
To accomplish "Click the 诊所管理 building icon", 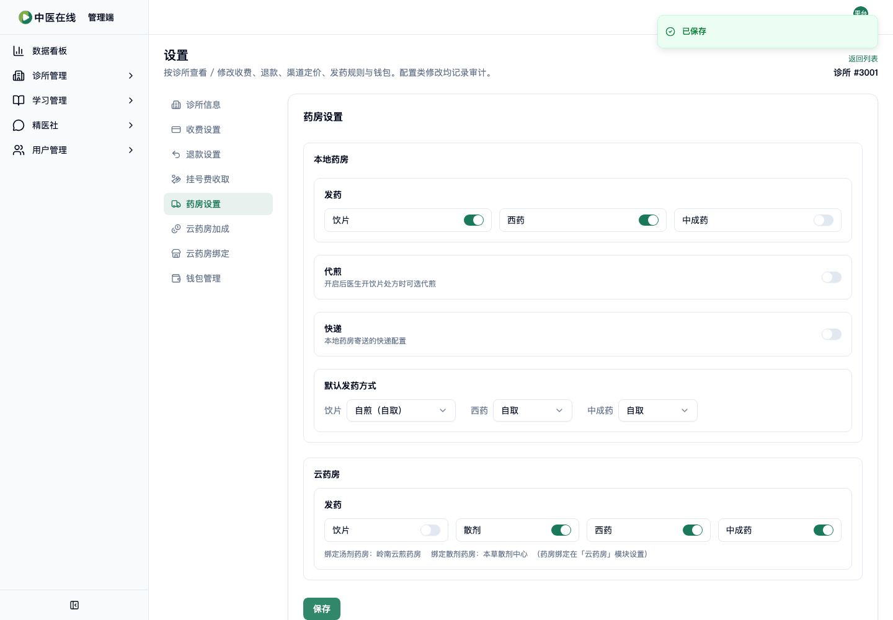I will (19, 76).
